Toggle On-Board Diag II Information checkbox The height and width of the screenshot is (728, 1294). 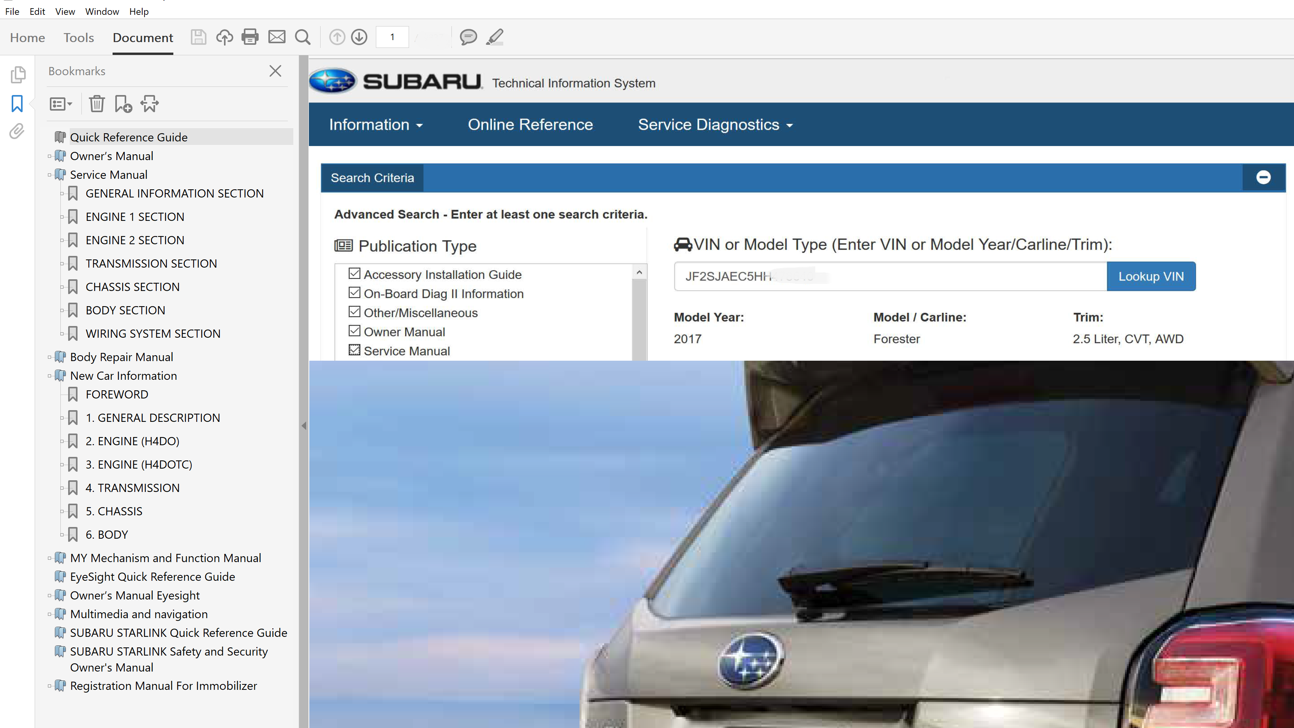[x=354, y=293]
